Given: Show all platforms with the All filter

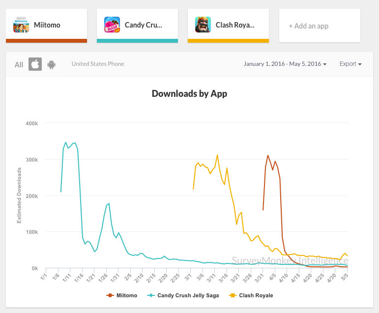Looking at the screenshot, I should tap(19, 64).
